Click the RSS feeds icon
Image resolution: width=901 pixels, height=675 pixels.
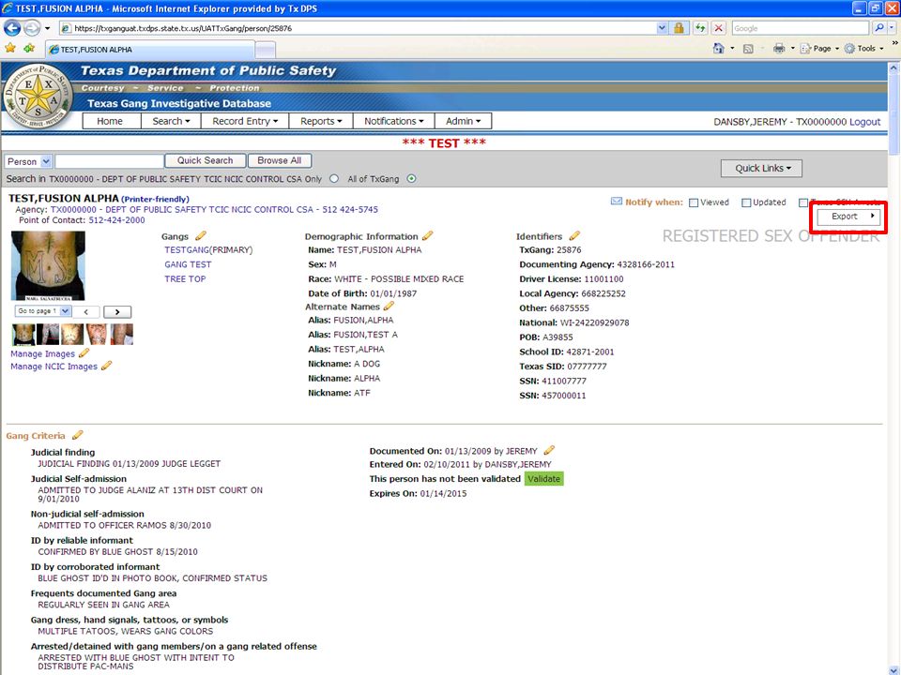(748, 49)
